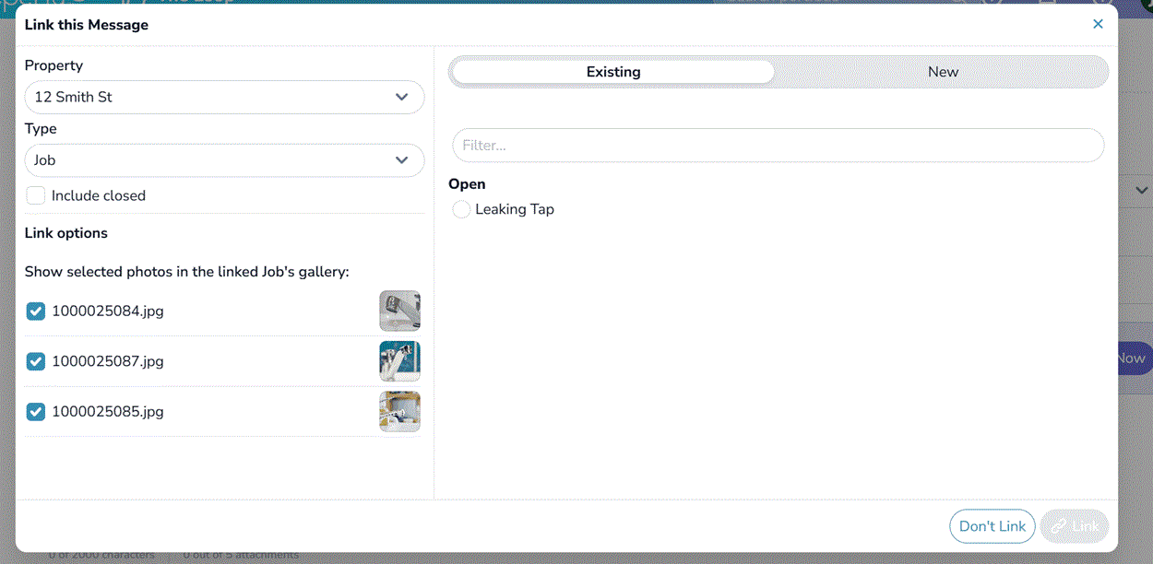The image size is (1153, 564).
Task: Expand the chevron at the right edge behind the dialog
Action: tap(1141, 190)
